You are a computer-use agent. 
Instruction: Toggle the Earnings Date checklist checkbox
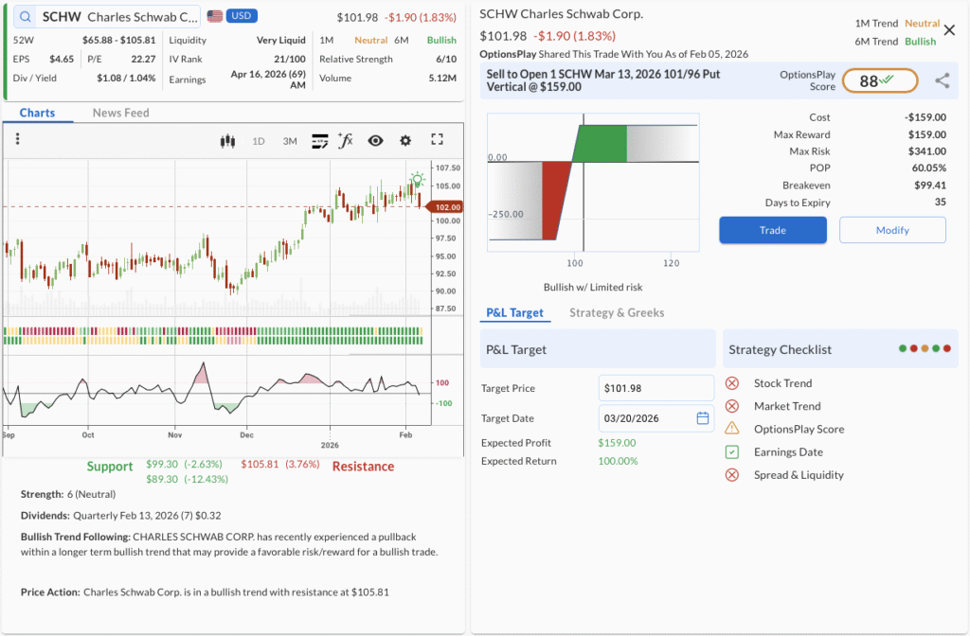tap(732, 452)
